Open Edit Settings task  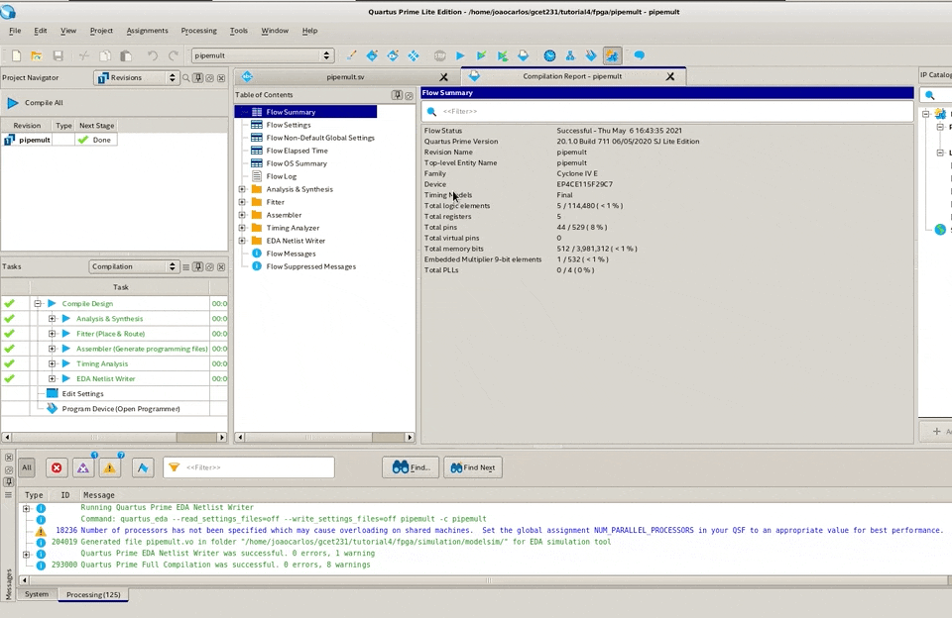(x=82, y=393)
